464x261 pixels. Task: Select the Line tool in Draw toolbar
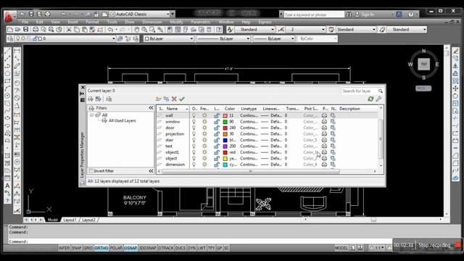pos(8,51)
